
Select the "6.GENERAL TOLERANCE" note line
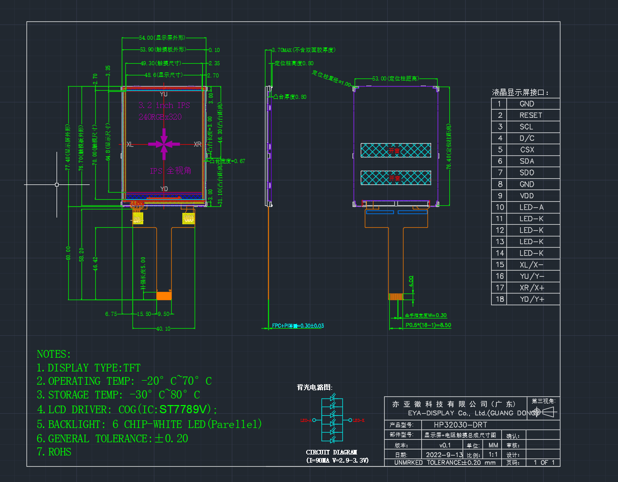coord(113,438)
